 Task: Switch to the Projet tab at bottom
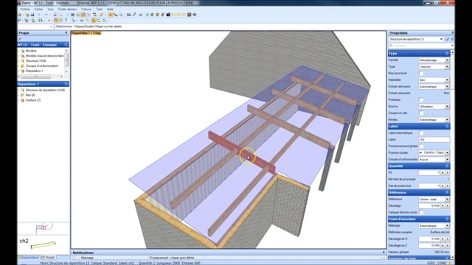pos(48,258)
